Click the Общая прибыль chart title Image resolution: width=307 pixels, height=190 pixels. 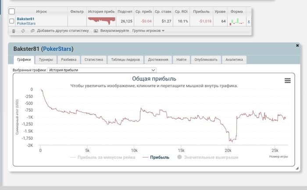154,79
